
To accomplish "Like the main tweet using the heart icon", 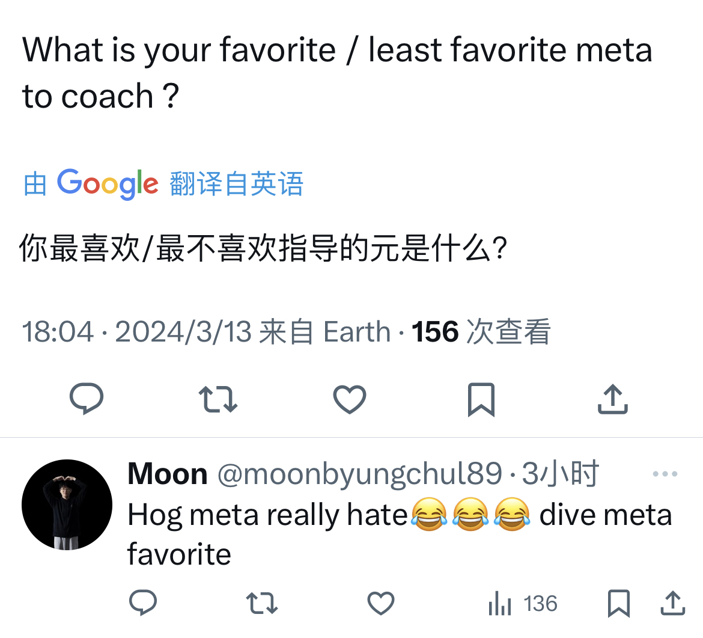I will point(349,398).
